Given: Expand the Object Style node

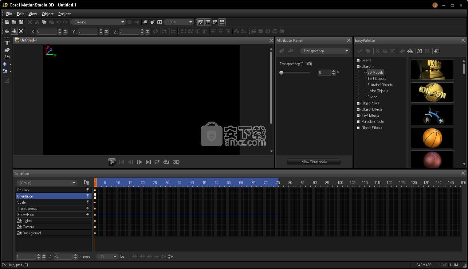Looking at the screenshot, I should [358, 103].
